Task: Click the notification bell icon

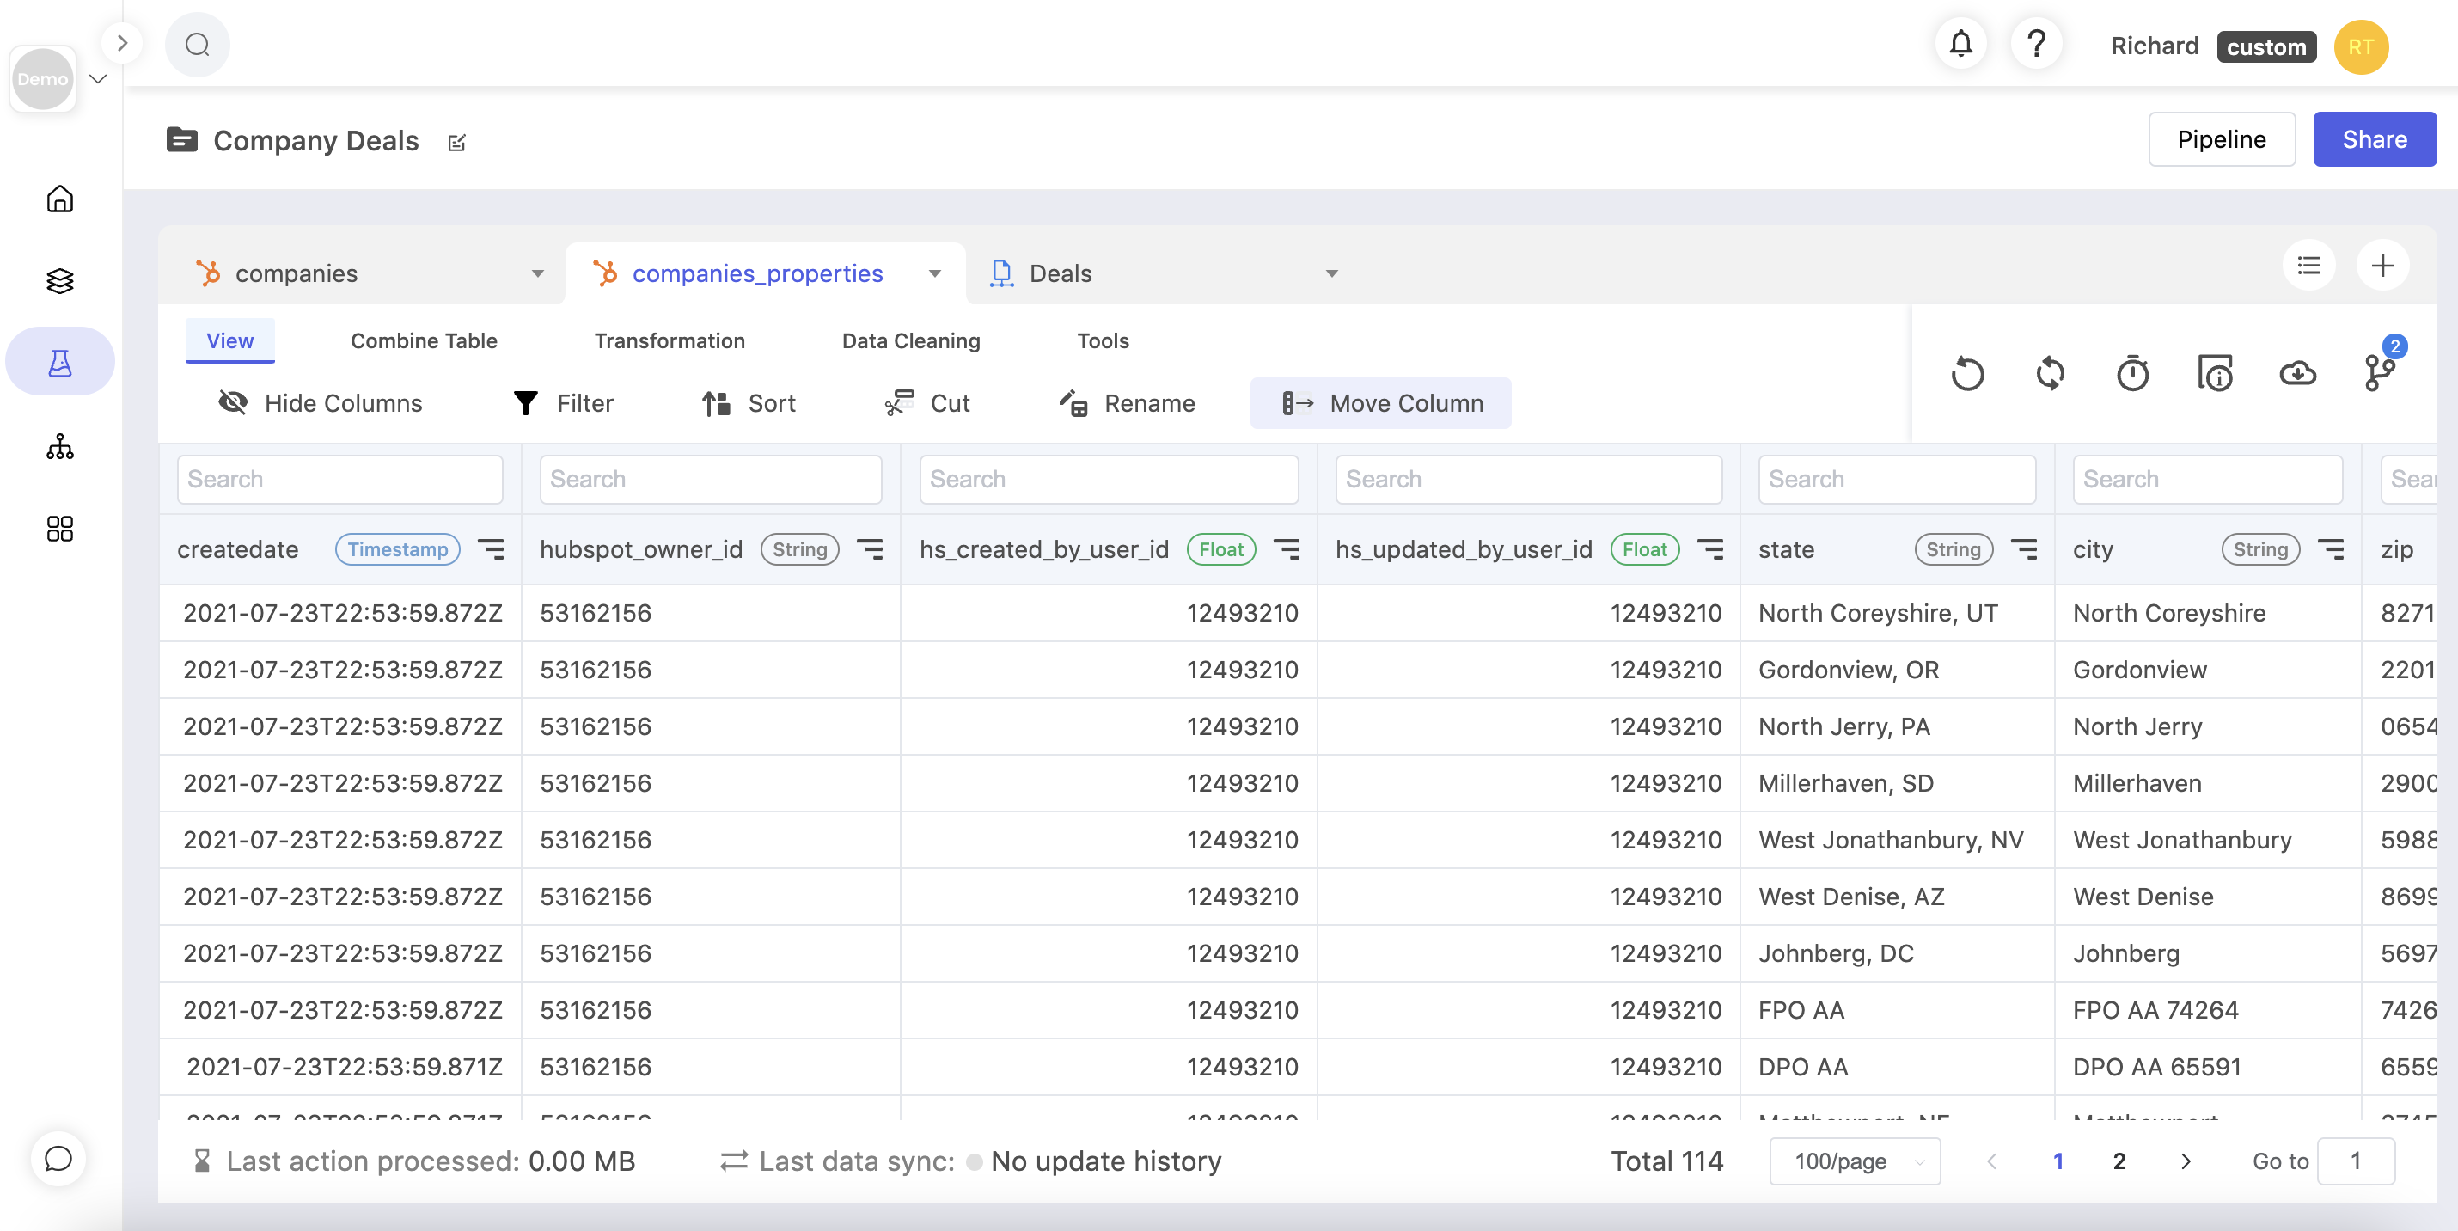Action: click(x=1960, y=45)
